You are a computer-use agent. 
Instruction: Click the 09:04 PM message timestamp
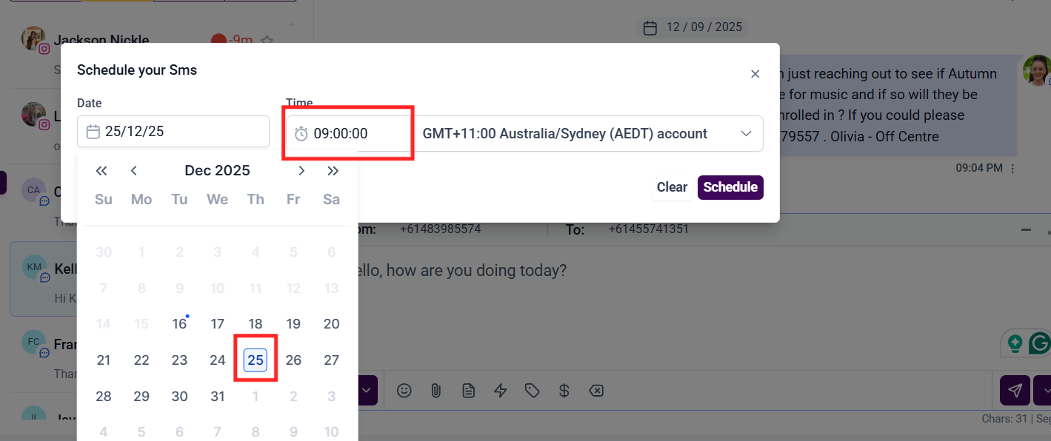click(979, 168)
